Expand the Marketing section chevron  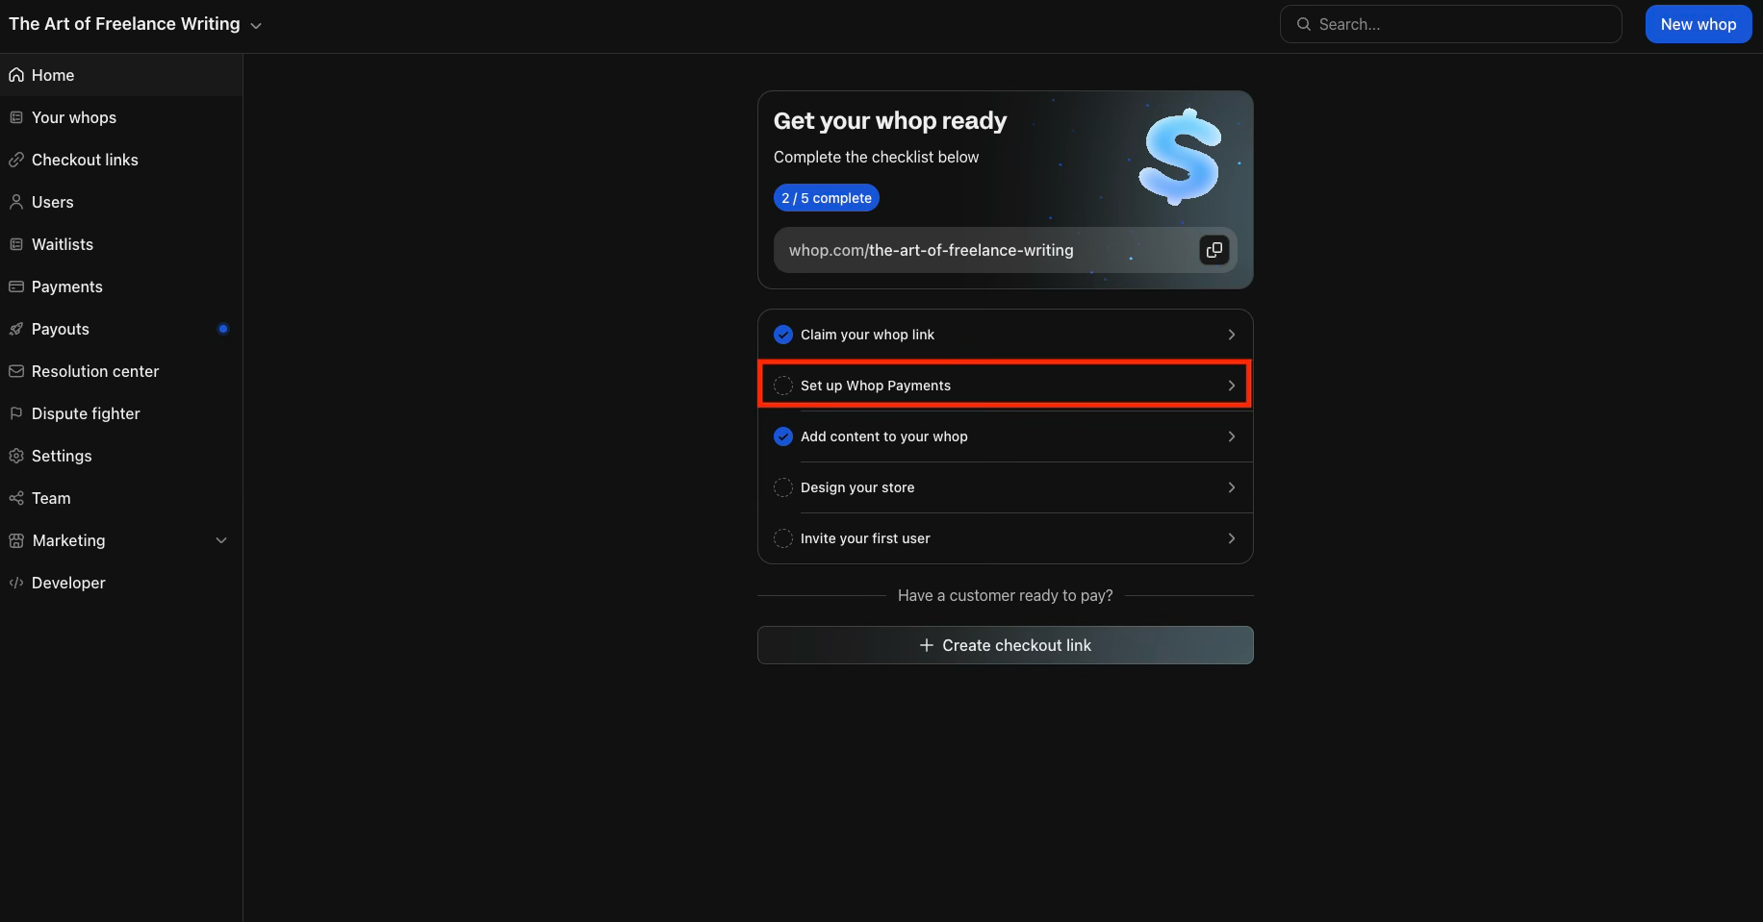(221, 540)
